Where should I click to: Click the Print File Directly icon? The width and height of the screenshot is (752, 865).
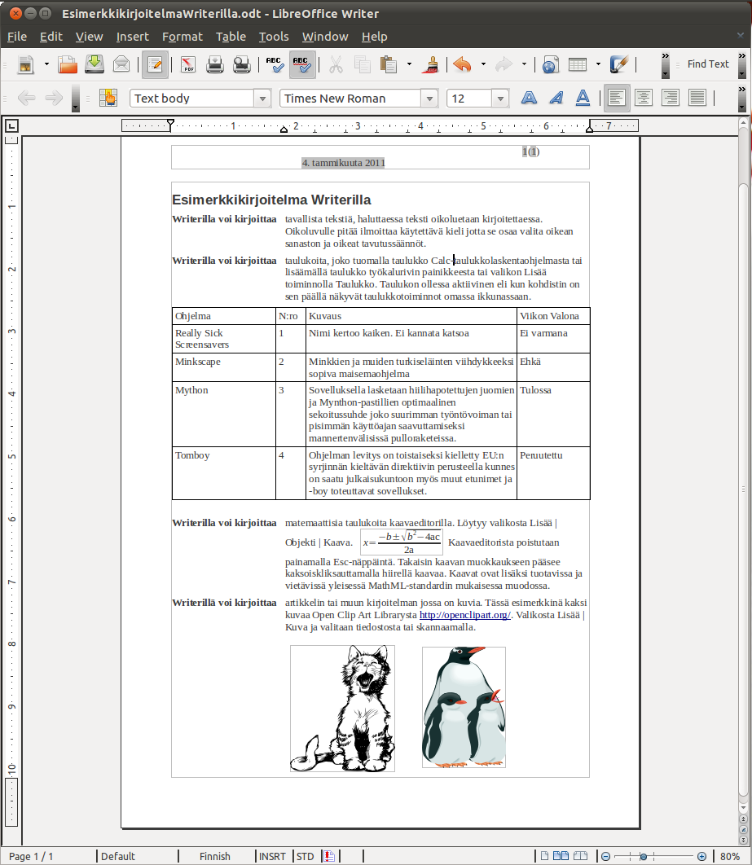(x=214, y=64)
